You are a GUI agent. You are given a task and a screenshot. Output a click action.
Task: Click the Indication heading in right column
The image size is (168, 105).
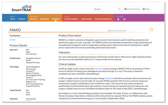[x=64, y=52]
